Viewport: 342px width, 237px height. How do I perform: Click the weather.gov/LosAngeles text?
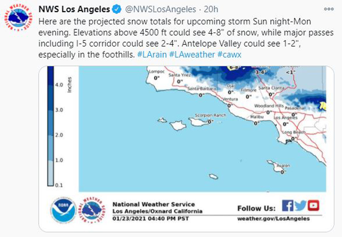click(274, 218)
